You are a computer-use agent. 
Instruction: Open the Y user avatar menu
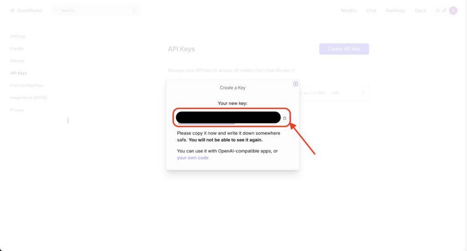tap(453, 11)
